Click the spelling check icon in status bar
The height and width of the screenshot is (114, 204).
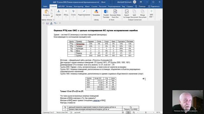(71, 112)
